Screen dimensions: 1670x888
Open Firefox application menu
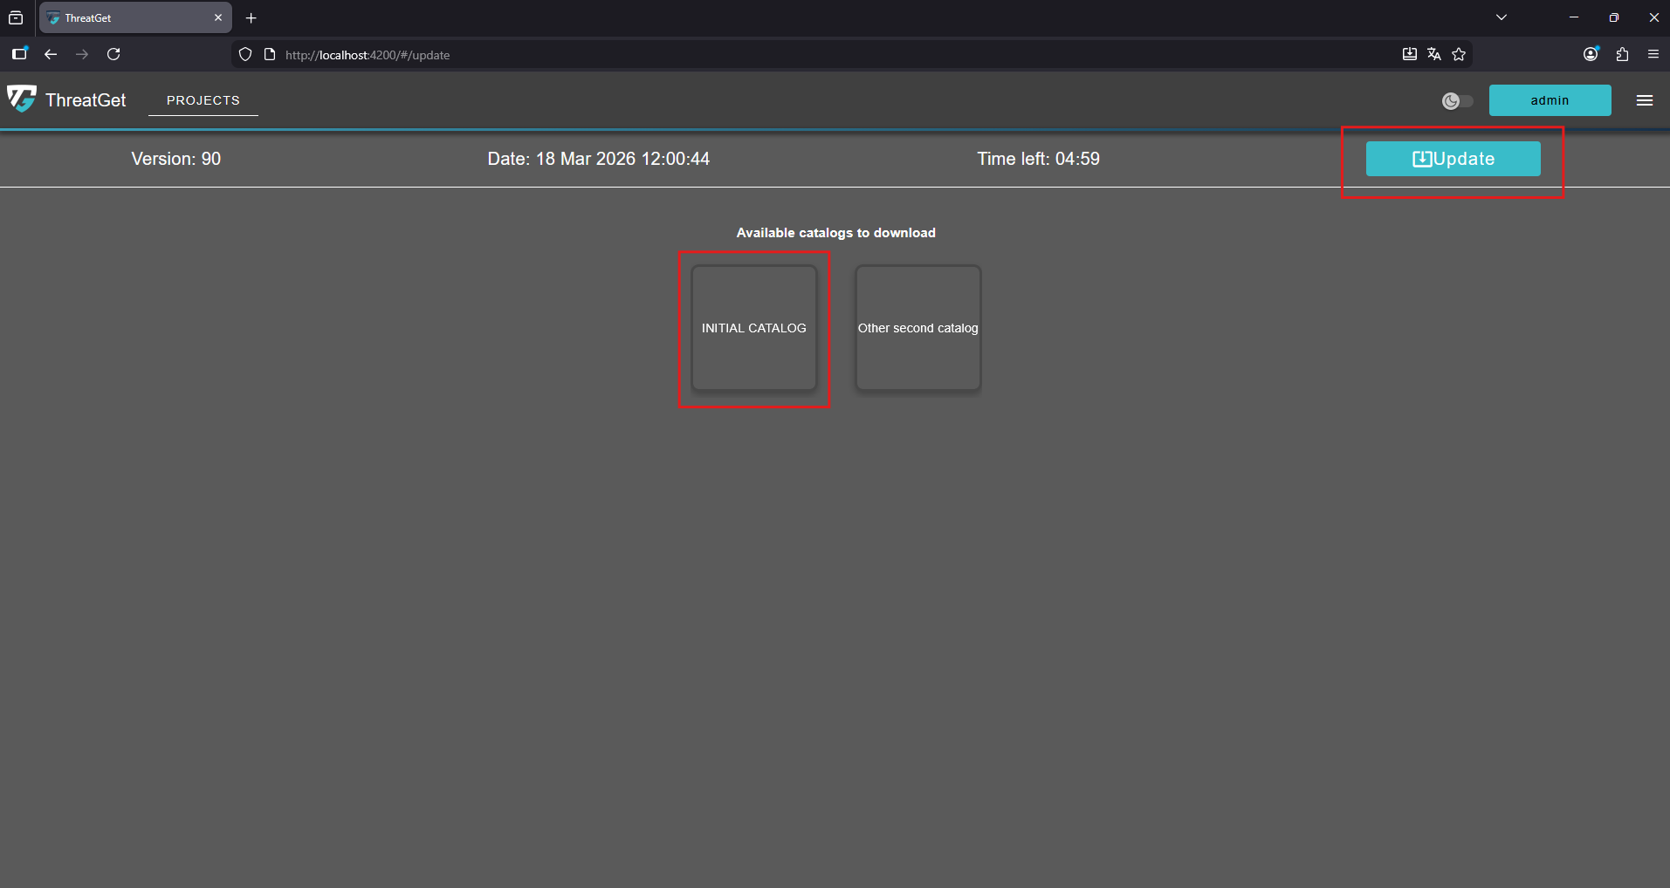click(x=1653, y=54)
